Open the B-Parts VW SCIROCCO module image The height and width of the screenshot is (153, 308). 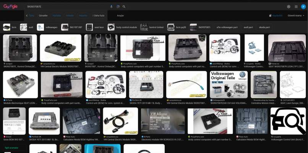163,121
